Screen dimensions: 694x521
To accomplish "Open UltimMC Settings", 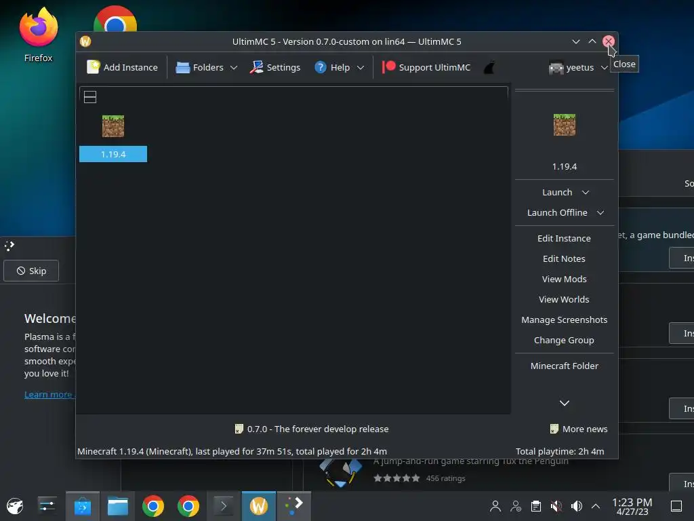I will pos(275,67).
